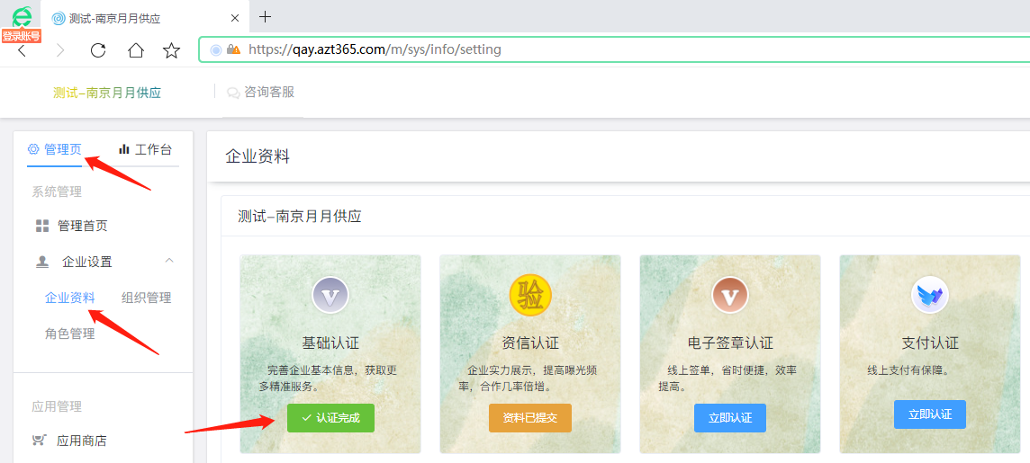The height and width of the screenshot is (463, 1030).
Task: Click the orange 资料已提交 button
Action: 530,418
